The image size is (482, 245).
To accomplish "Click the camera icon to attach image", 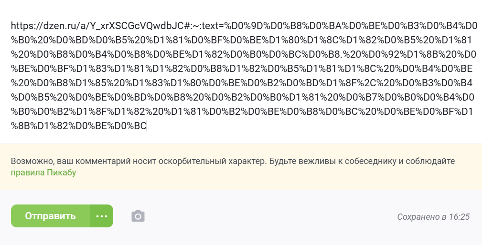I will 138,216.
